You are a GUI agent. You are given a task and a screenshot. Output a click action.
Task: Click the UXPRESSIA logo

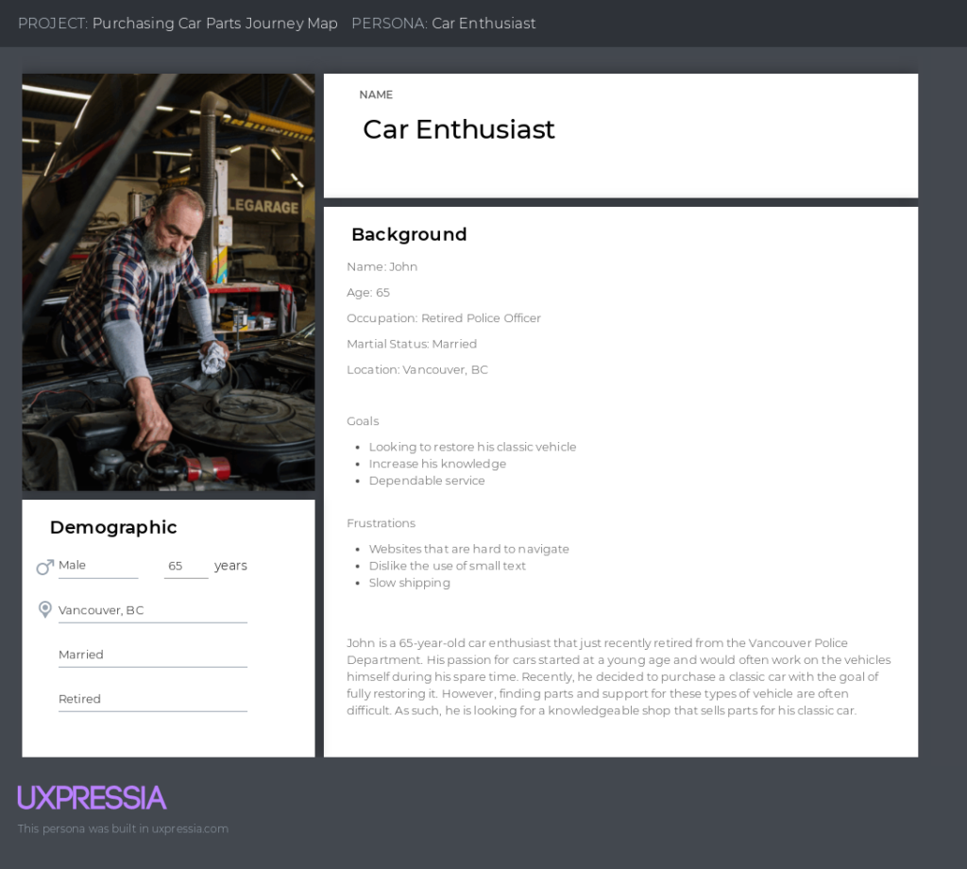91,798
